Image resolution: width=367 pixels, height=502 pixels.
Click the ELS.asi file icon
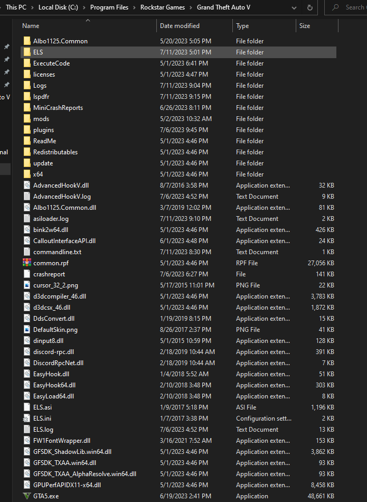tap(27, 407)
